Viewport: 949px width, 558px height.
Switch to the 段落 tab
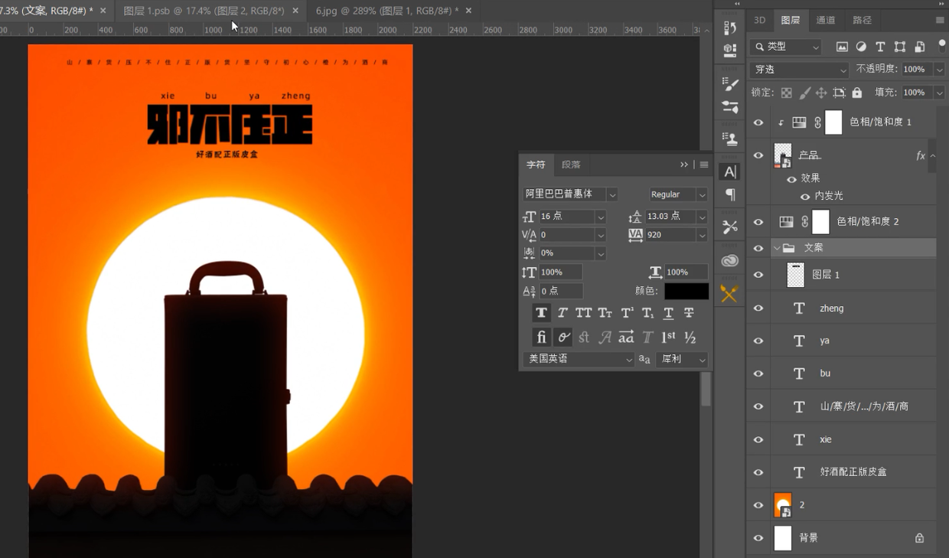pyautogui.click(x=571, y=165)
